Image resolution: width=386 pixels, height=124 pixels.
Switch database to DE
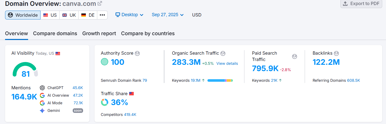[x=88, y=15]
